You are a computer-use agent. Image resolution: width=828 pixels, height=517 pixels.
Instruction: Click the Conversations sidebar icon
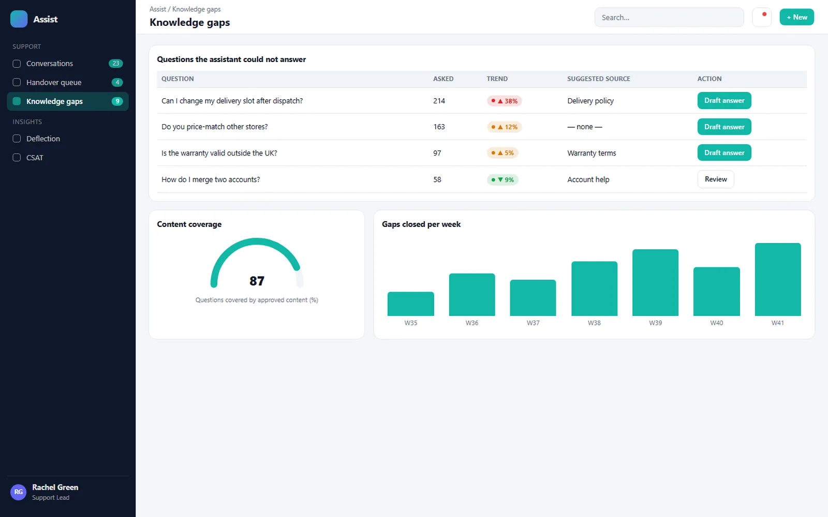tap(17, 64)
